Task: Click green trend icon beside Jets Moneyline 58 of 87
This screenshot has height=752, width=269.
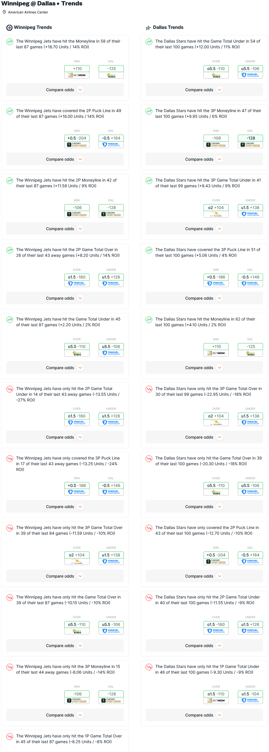Action: 10,42
